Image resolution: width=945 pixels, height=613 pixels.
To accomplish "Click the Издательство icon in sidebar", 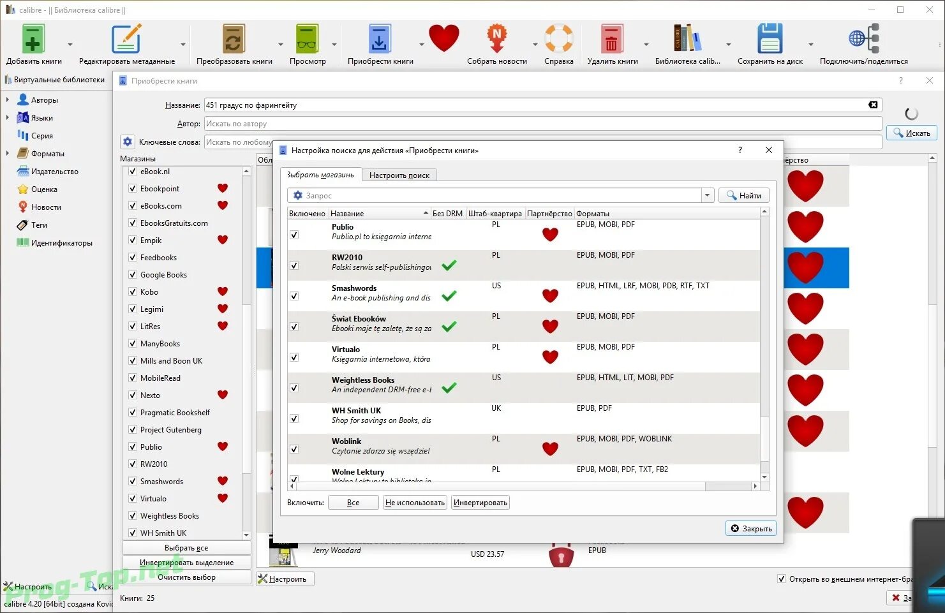I will point(23,171).
